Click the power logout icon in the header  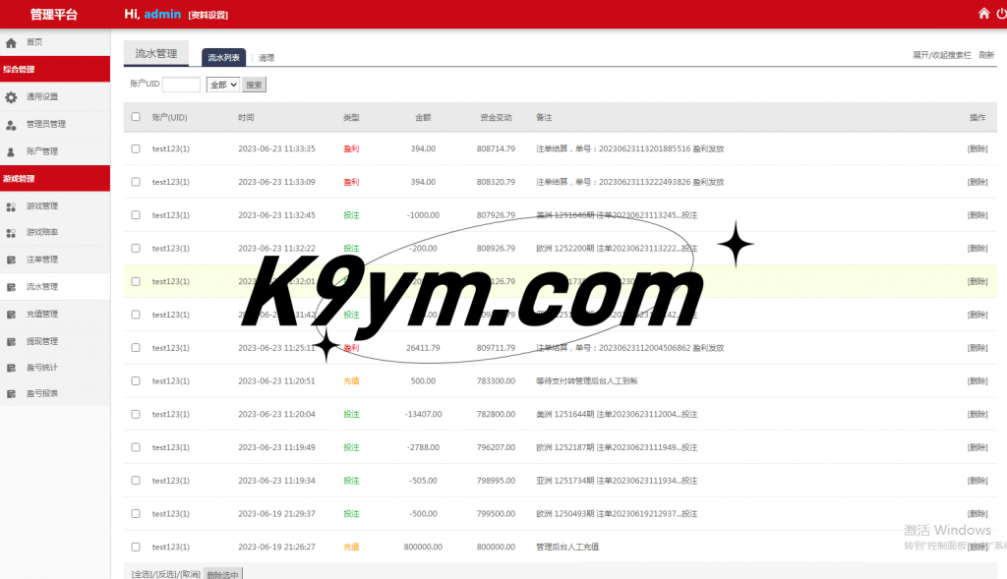(x=1002, y=14)
